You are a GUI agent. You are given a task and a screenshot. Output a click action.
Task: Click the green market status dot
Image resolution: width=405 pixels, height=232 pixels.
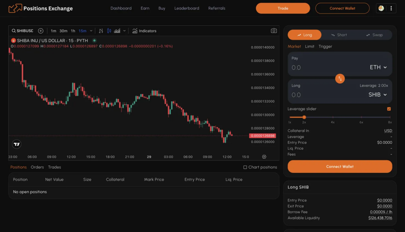[94, 41]
